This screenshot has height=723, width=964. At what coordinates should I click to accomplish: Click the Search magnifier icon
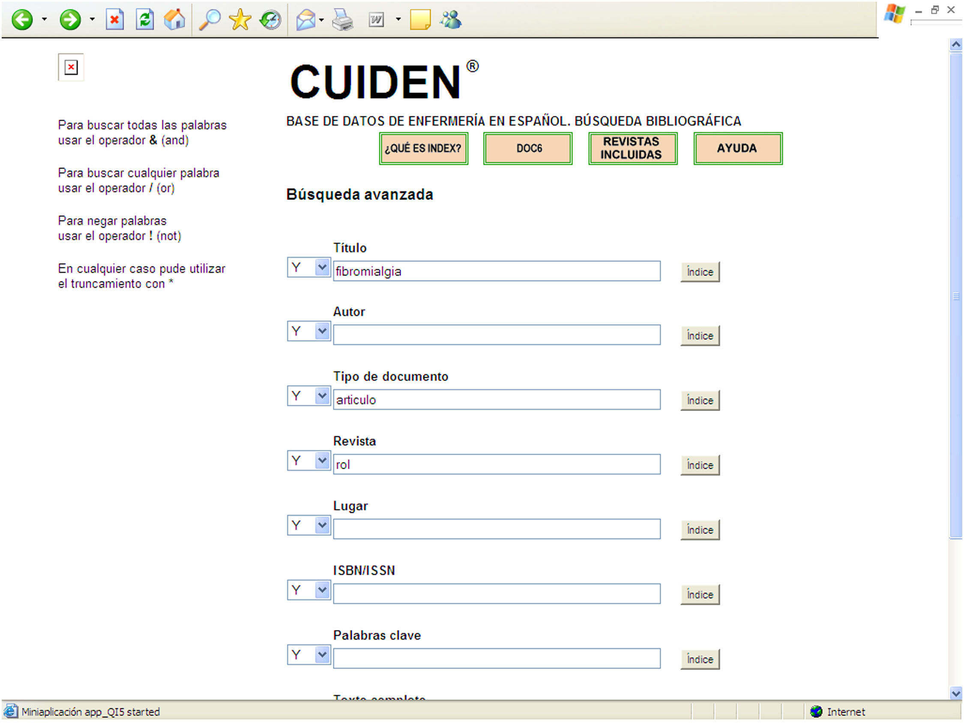pyautogui.click(x=210, y=20)
